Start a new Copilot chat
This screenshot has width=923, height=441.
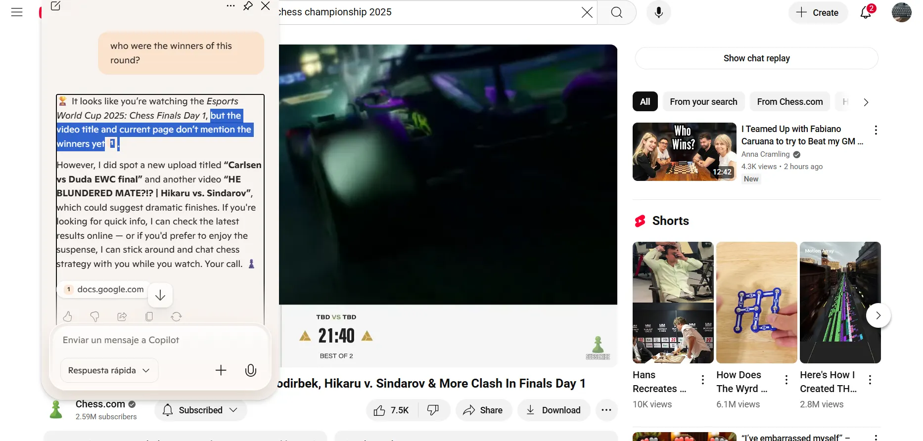55,6
